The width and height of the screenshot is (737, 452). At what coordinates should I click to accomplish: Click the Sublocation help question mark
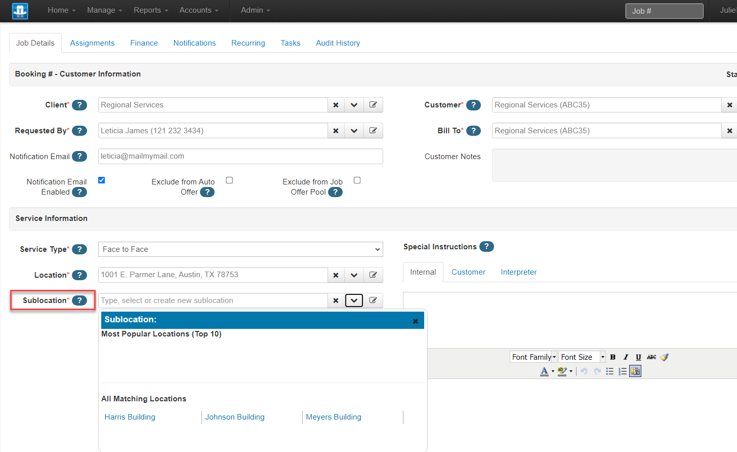click(79, 300)
